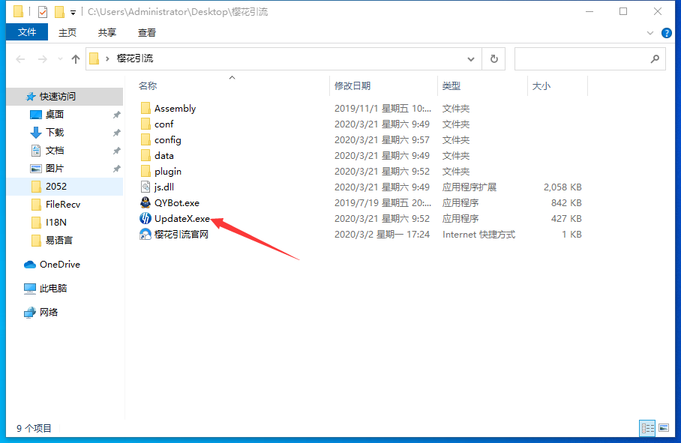This screenshot has height=443, width=681.
Task: Sort by 名称 column header
Action: [x=148, y=86]
